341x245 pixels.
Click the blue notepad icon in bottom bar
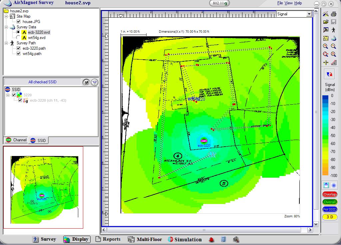(223, 239)
